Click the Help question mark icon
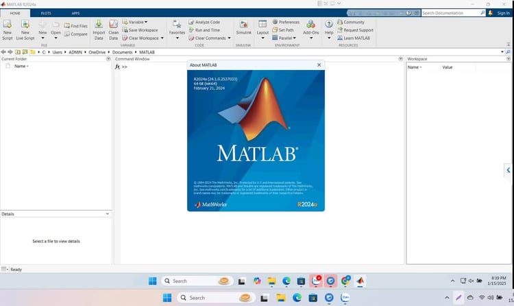This screenshot has height=306, width=514. [329, 23]
